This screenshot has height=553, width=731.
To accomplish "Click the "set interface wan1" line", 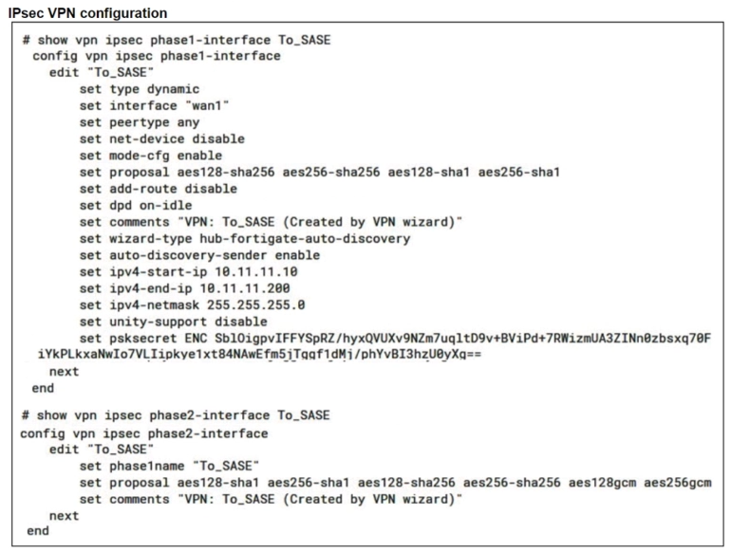I will (155, 105).
